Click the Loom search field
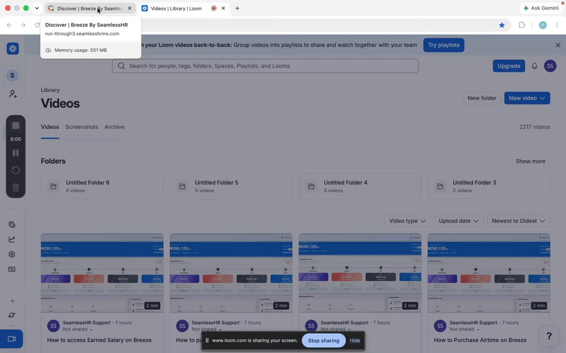 pos(265,66)
